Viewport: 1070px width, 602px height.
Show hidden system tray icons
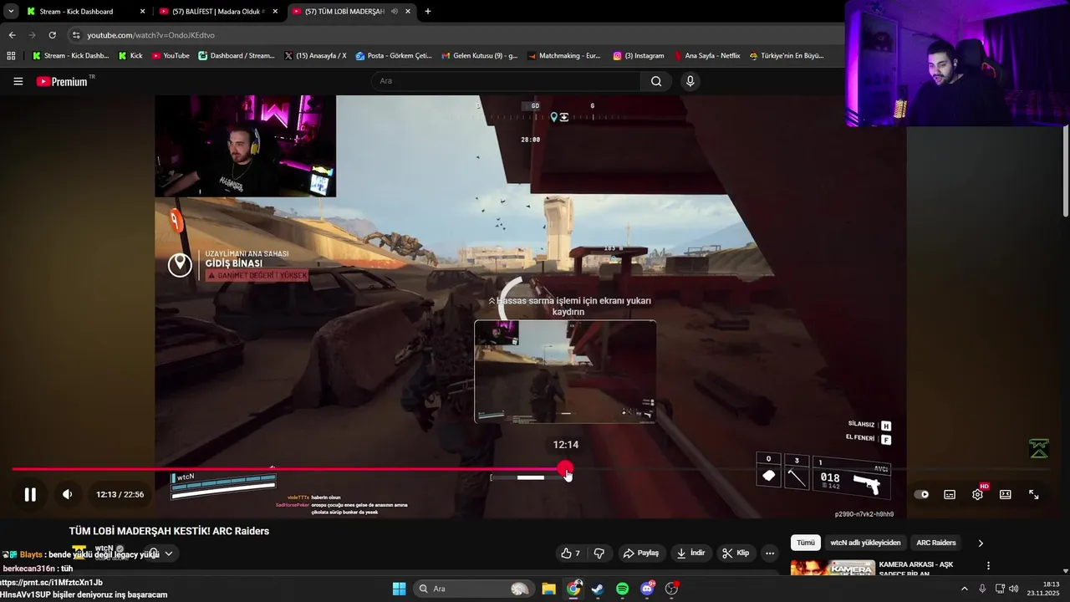[964, 589]
